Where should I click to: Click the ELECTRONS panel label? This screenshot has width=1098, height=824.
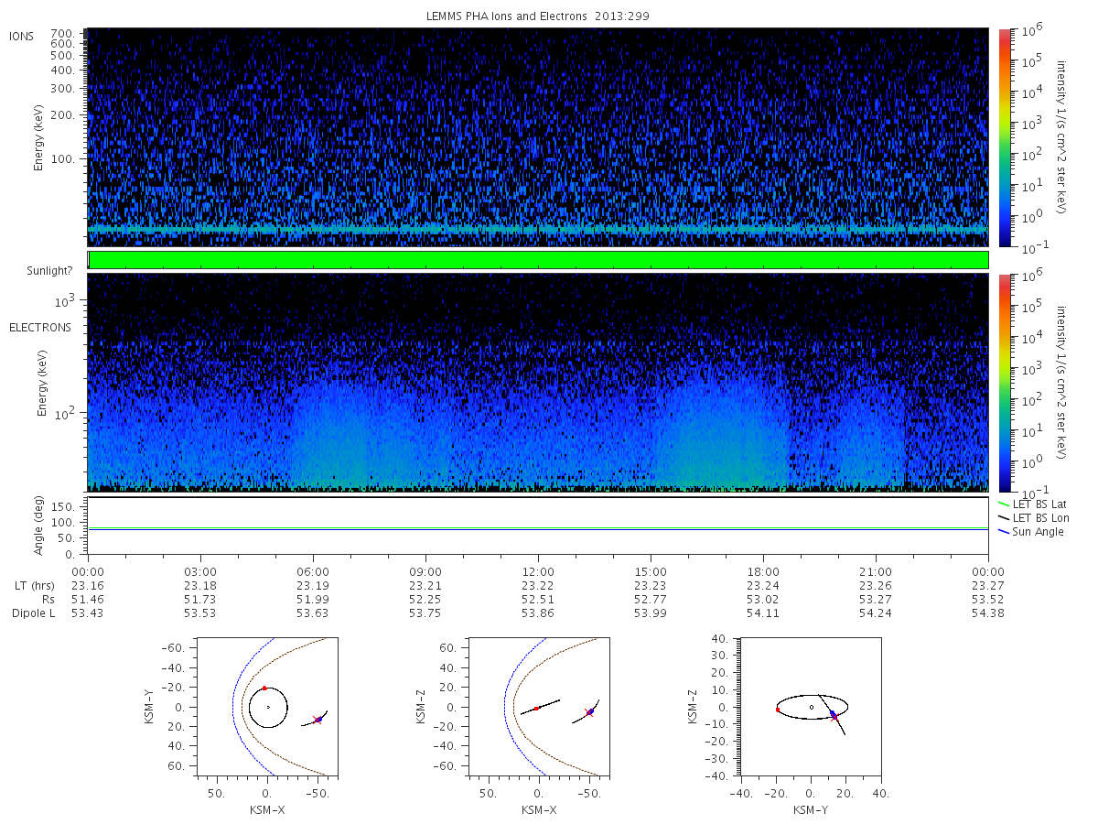pos(39,327)
